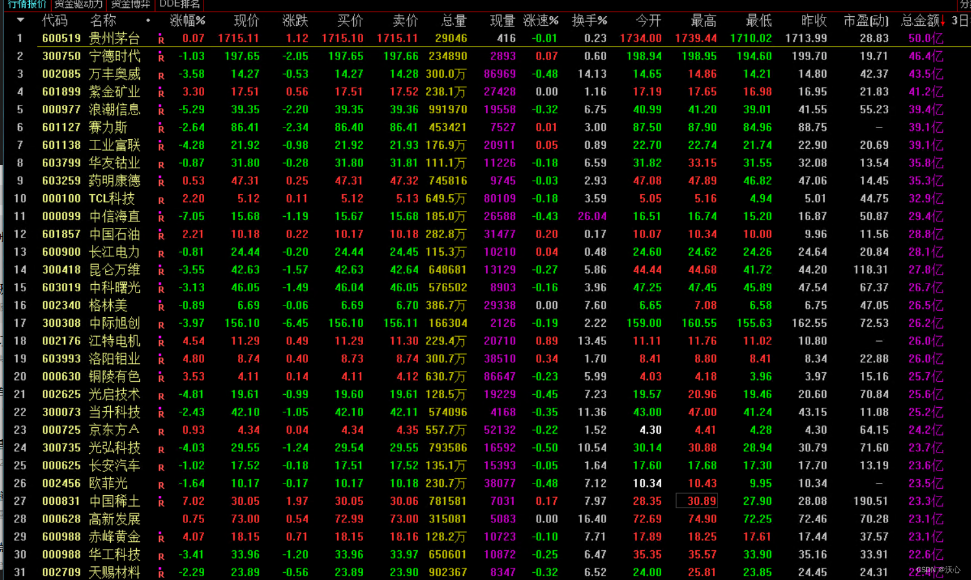Click the R marker for 中国石油
The height and width of the screenshot is (580, 971).
tap(161, 236)
